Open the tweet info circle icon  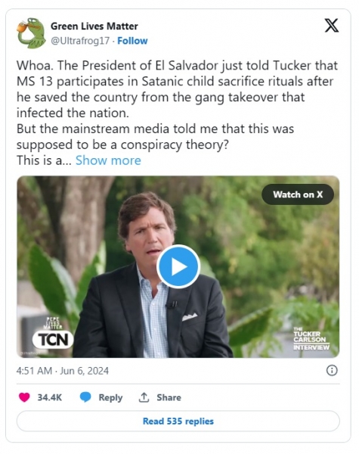(x=332, y=370)
